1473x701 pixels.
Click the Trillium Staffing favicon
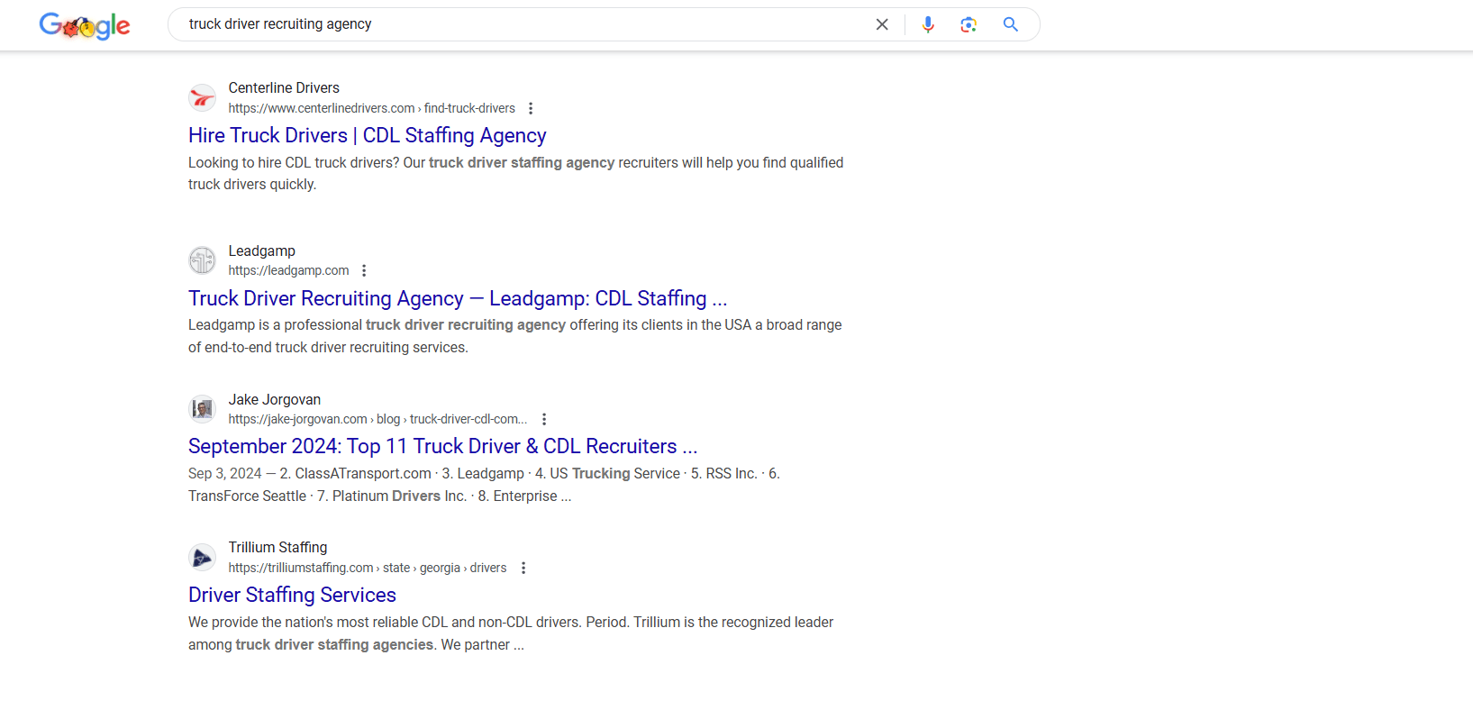[203, 557]
